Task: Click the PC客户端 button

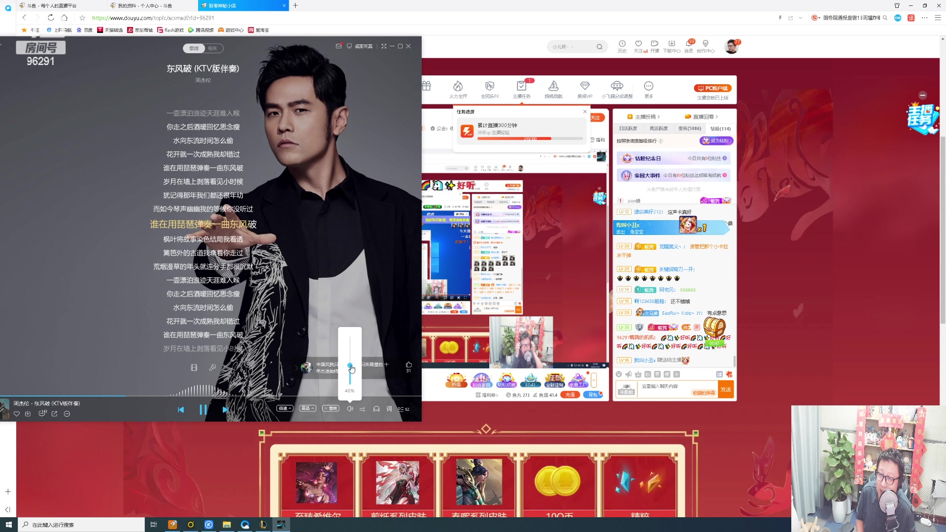Action: [712, 88]
